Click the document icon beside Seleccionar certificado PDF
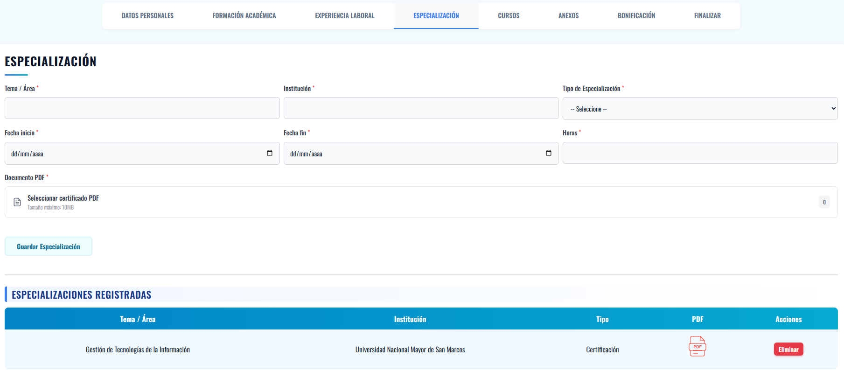This screenshot has width=844, height=371. 17,202
